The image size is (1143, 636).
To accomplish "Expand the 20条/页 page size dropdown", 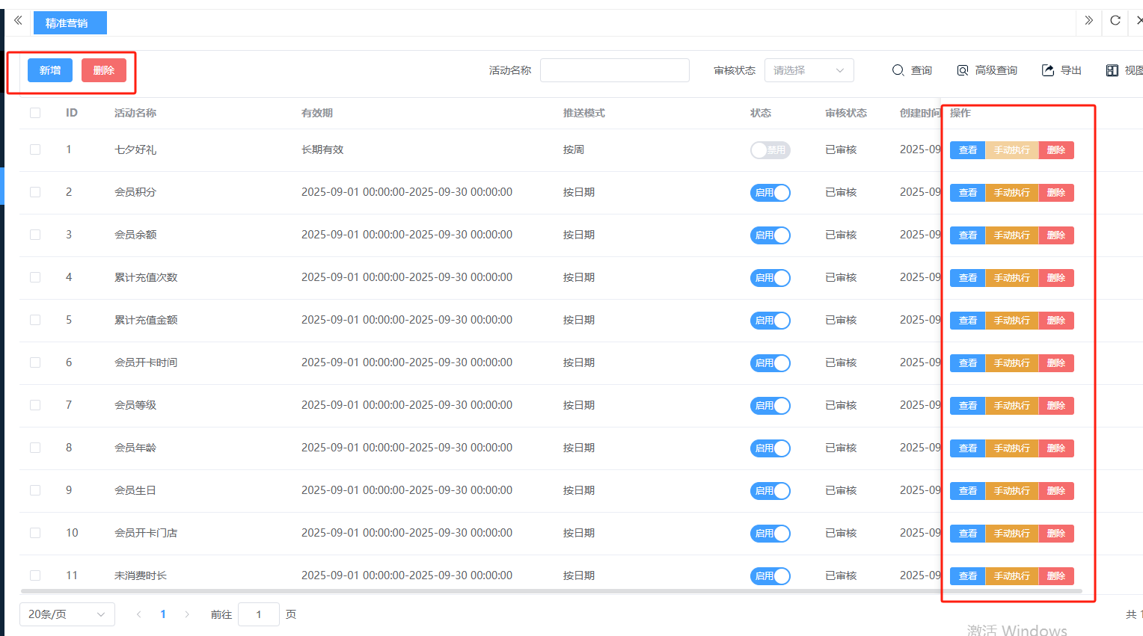I will [x=67, y=614].
